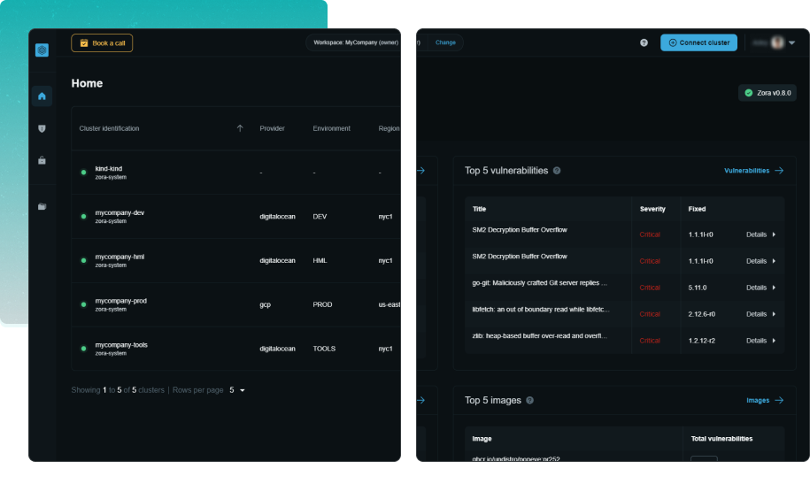Open the Images link

click(765, 401)
